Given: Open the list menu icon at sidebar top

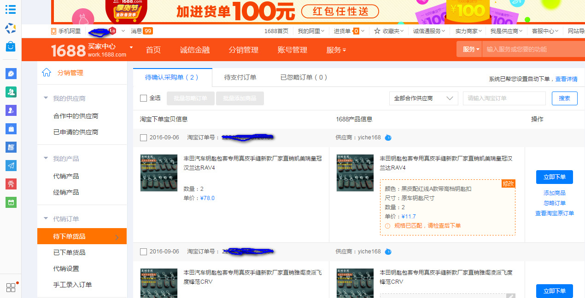Looking at the screenshot, I should pos(11,10).
